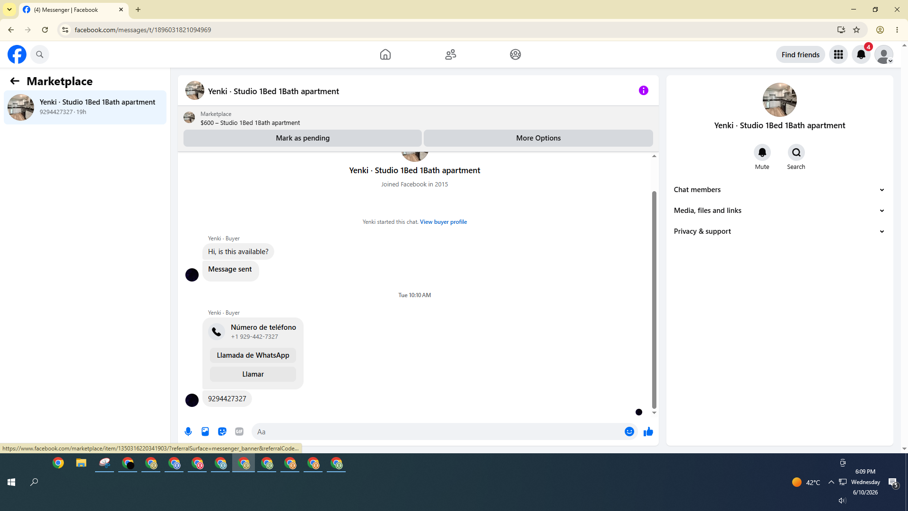Open the weather widget showing 42°C
Image resolution: width=908 pixels, height=511 pixels.
[x=806, y=482]
